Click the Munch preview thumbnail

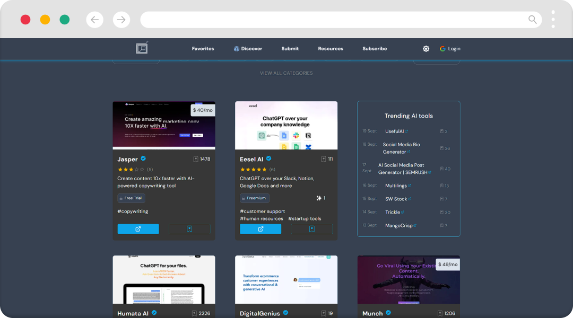tap(409, 280)
